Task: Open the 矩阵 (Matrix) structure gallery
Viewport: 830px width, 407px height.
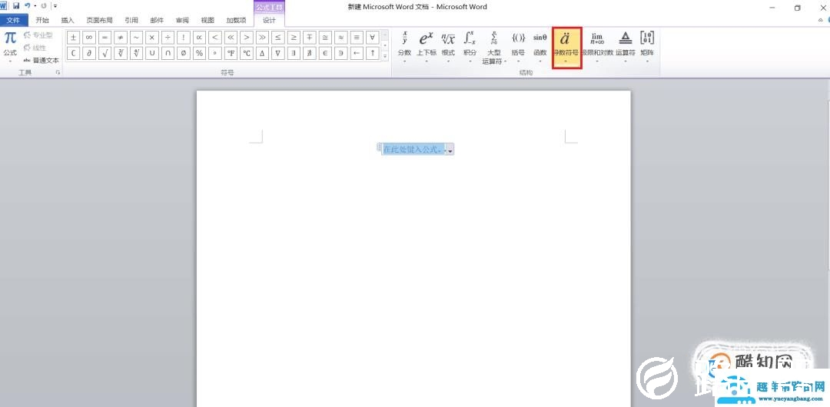Action: pos(647,47)
